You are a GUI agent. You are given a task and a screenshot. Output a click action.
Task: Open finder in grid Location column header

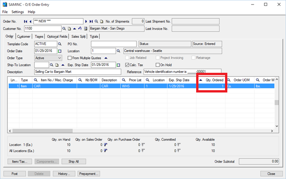(x=148, y=80)
